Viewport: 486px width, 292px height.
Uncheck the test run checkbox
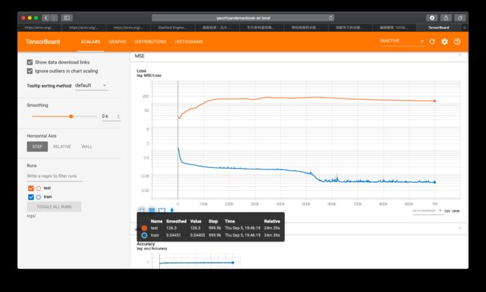(31, 188)
